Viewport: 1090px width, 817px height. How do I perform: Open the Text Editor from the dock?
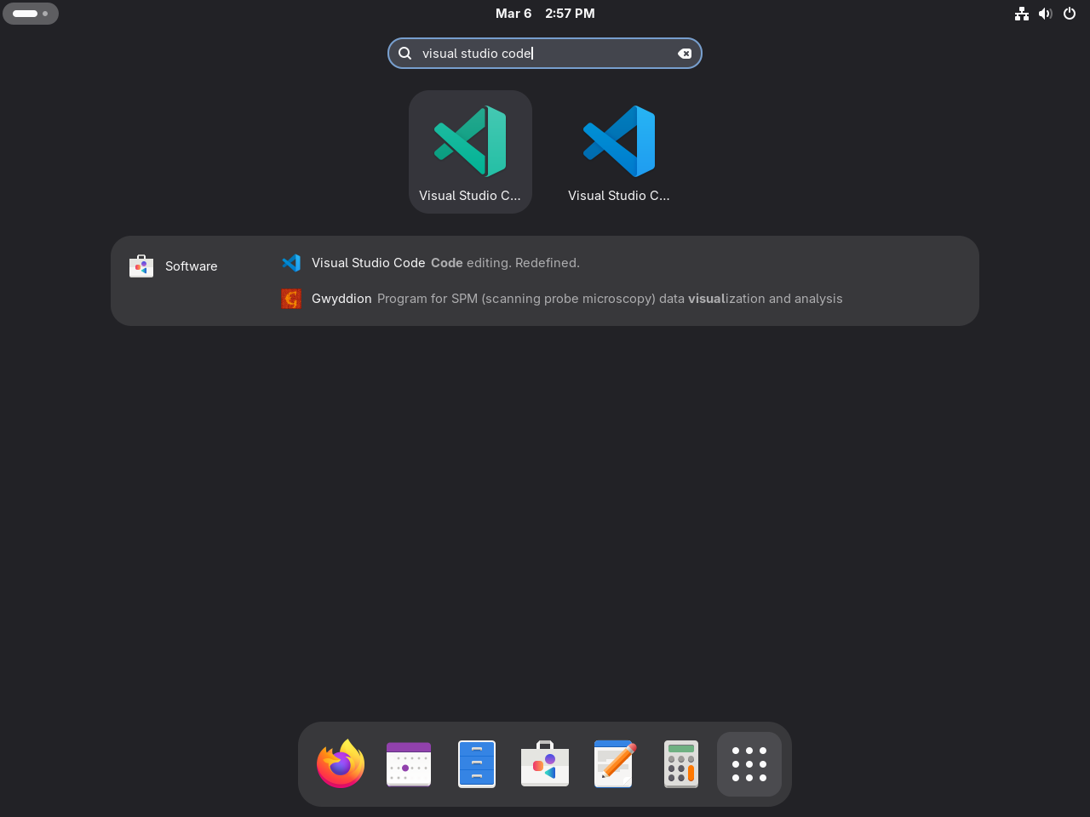(x=612, y=764)
